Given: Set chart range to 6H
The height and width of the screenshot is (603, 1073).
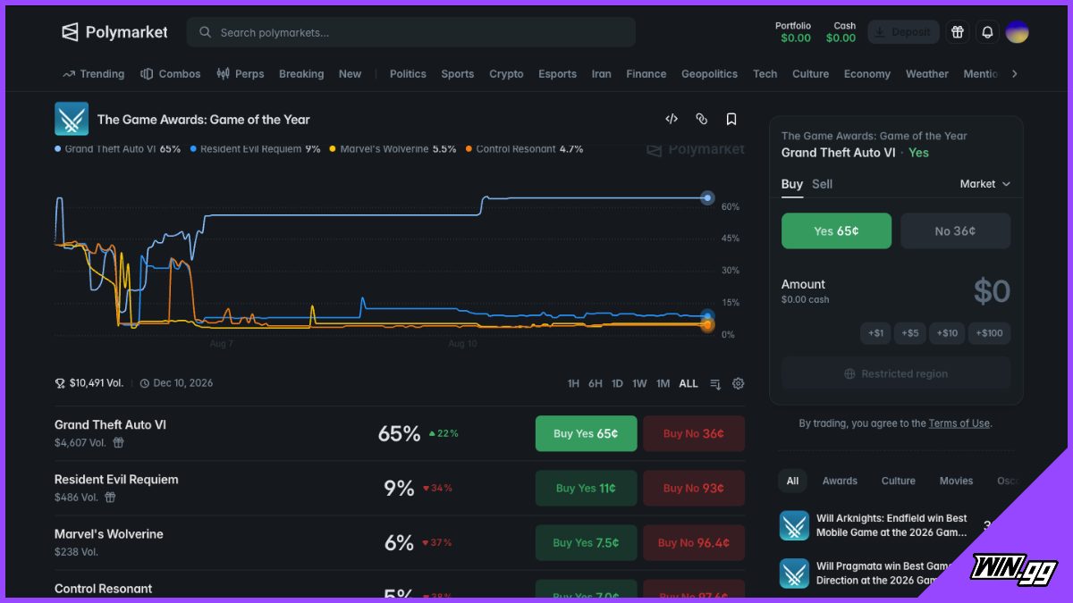Looking at the screenshot, I should pos(595,383).
